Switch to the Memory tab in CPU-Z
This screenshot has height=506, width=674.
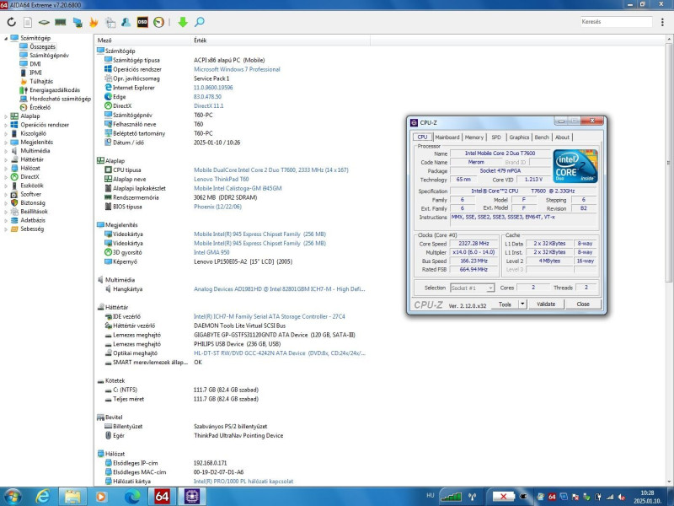point(474,137)
